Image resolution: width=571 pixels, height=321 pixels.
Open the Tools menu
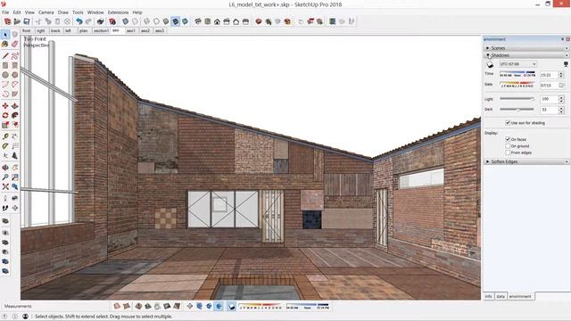click(x=78, y=12)
